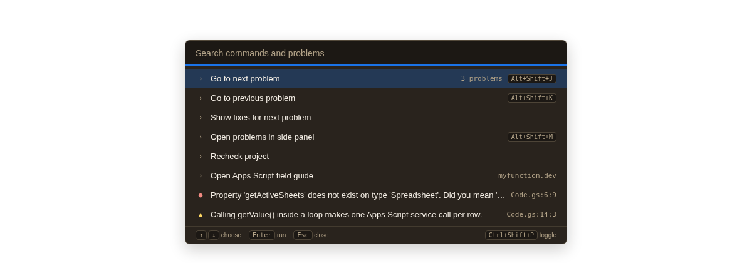
Task: Click the Ctrl+Shift+P toggle hint
Action: coord(511,235)
